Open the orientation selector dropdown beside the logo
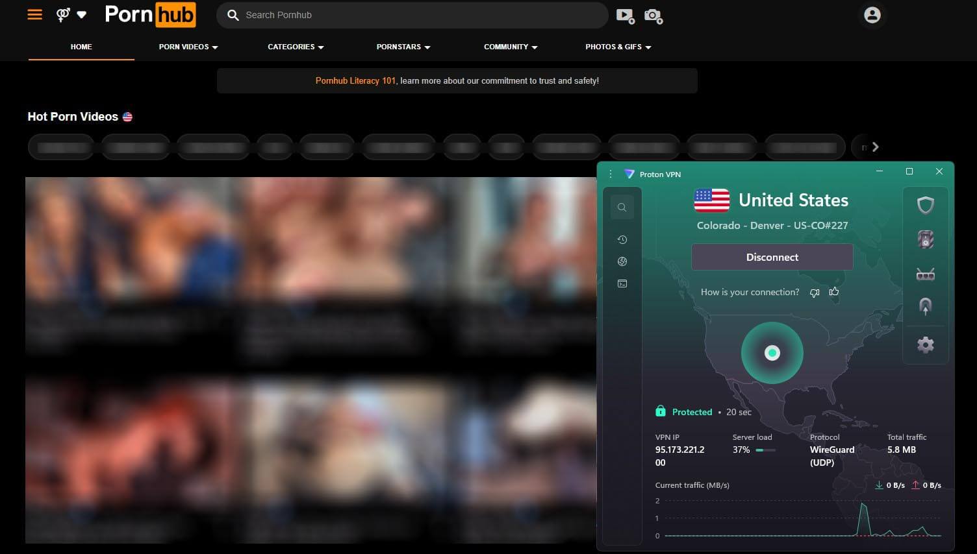Screen dimensions: 977x554 pyautogui.click(x=71, y=14)
